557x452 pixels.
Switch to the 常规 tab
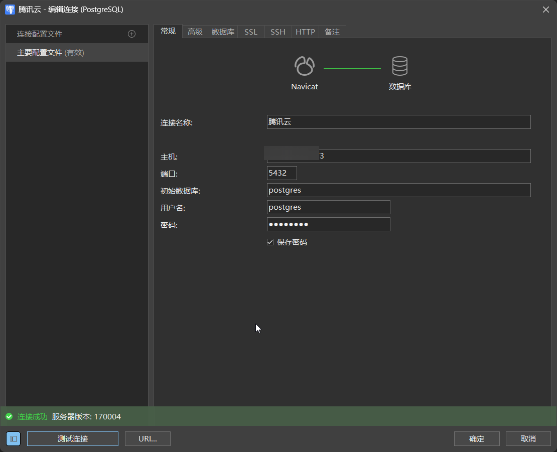pyautogui.click(x=168, y=31)
